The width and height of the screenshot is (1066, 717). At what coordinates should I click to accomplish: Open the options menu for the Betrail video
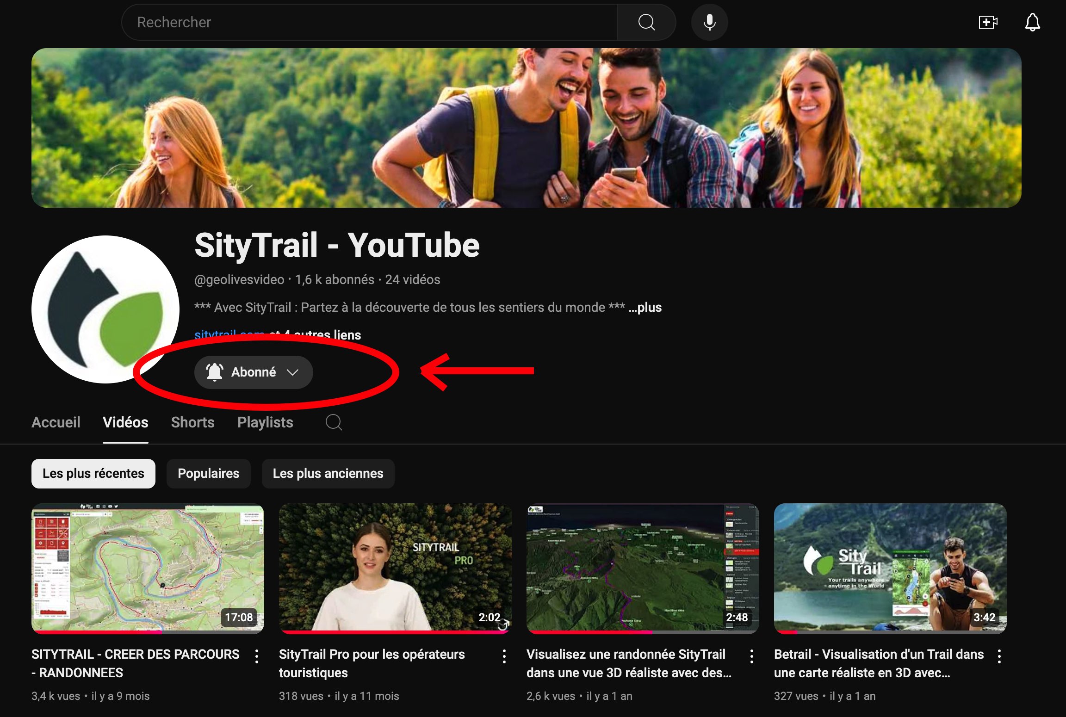(x=999, y=656)
